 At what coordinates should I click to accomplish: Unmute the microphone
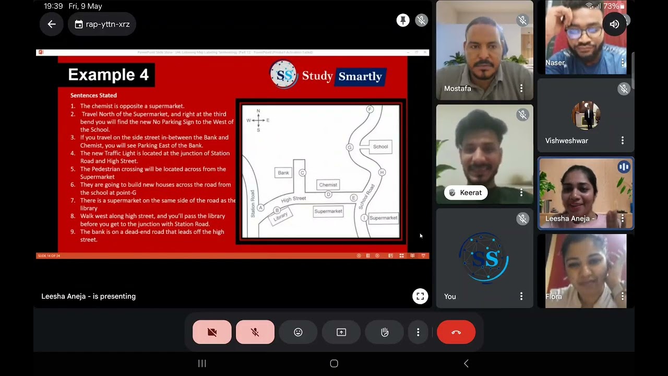click(x=255, y=332)
